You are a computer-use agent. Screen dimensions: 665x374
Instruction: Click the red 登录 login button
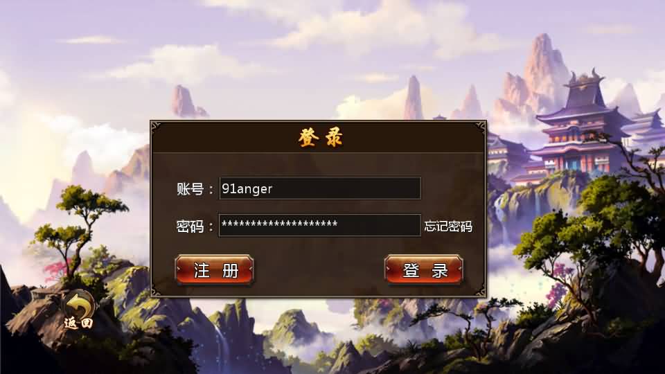[424, 269]
